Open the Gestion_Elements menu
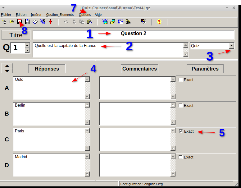The height and width of the screenshot is (188, 241). [x=60, y=15]
